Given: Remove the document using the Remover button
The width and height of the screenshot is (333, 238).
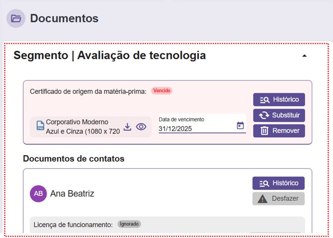Looking at the screenshot, I should coord(279,131).
